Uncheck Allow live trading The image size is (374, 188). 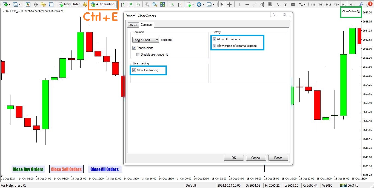[134, 70]
